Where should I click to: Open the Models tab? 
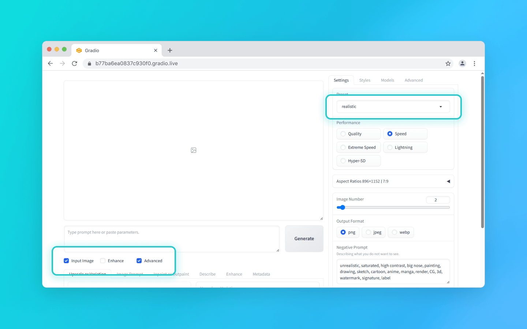coord(387,80)
